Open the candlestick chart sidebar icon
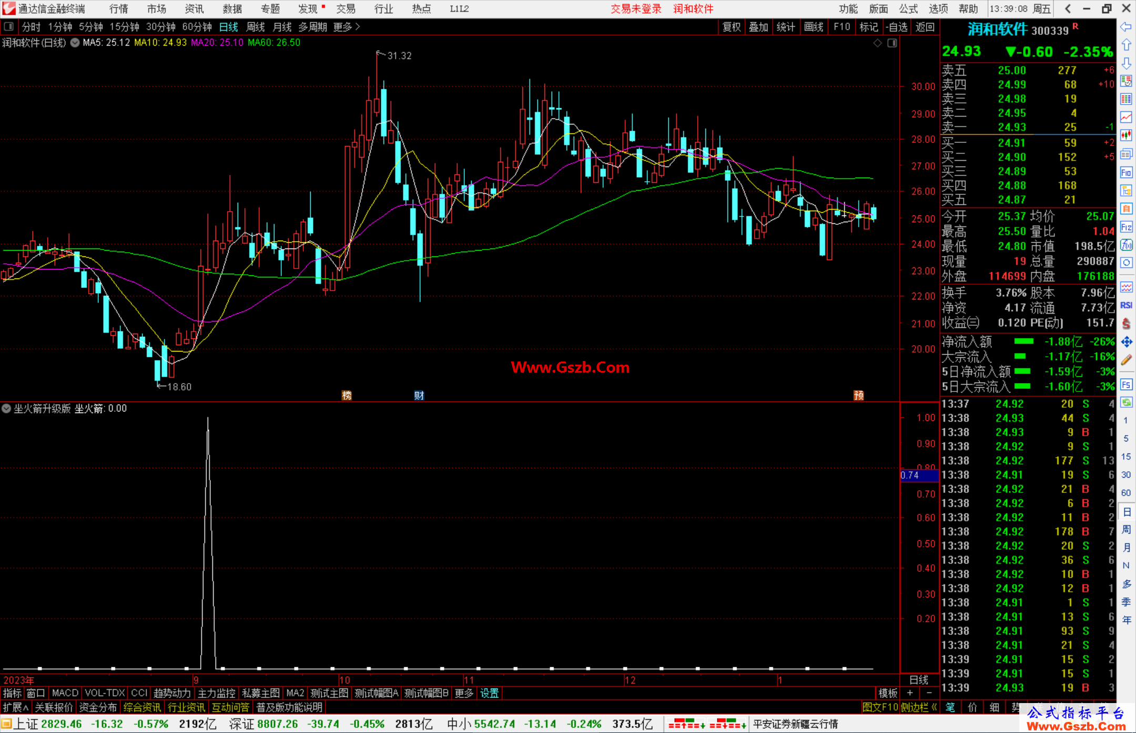The height and width of the screenshot is (733, 1136). [x=1126, y=136]
